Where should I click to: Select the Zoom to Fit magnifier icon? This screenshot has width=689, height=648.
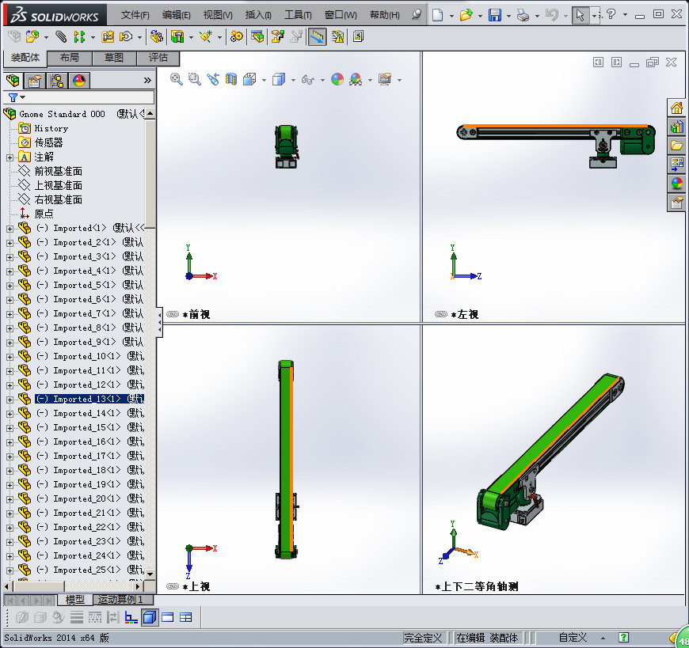click(x=175, y=78)
